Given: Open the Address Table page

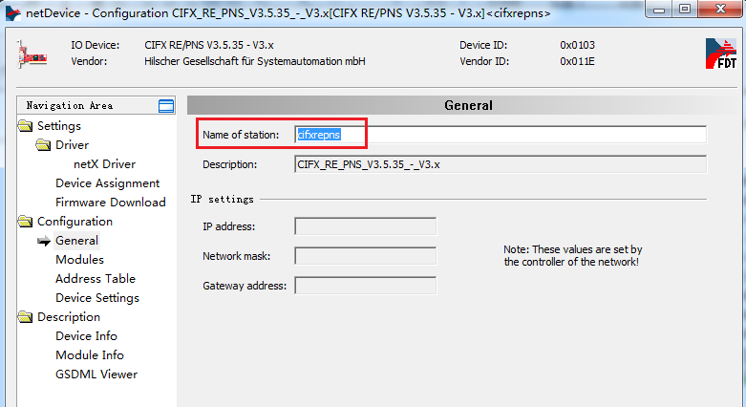Looking at the screenshot, I should (96, 278).
